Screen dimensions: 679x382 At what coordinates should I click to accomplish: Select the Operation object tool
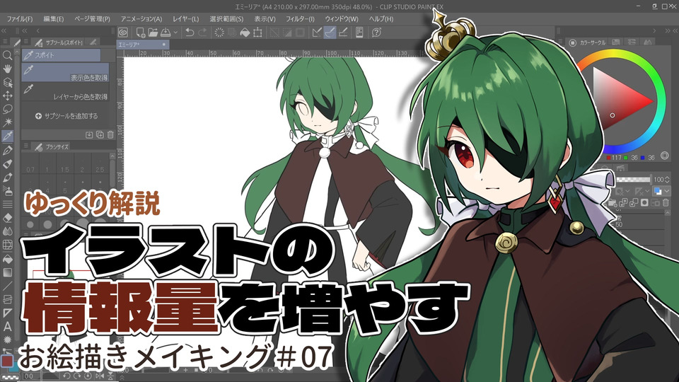click(x=7, y=82)
